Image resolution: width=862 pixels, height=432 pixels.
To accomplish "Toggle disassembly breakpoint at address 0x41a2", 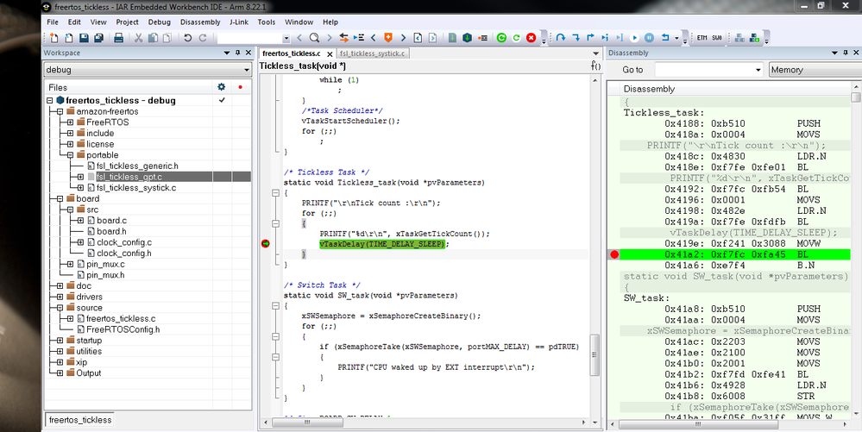I will coord(614,254).
